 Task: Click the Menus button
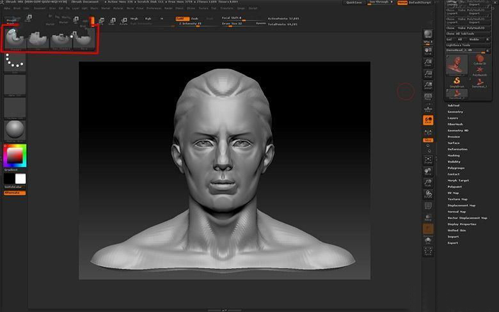[402, 3]
